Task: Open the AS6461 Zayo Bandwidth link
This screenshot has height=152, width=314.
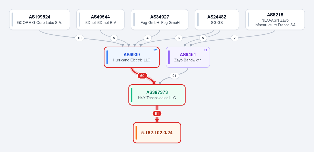Action: pos(188,57)
